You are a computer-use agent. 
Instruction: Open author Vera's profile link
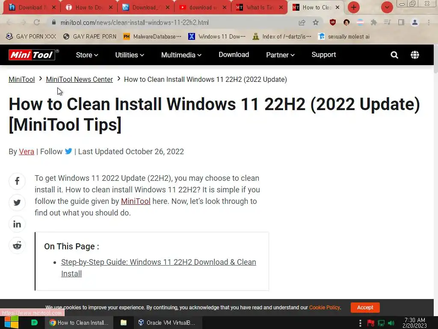pos(27,151)
